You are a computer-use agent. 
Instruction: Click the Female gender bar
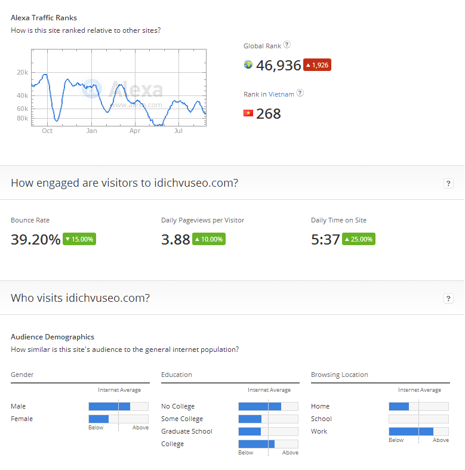coord(119,419)
